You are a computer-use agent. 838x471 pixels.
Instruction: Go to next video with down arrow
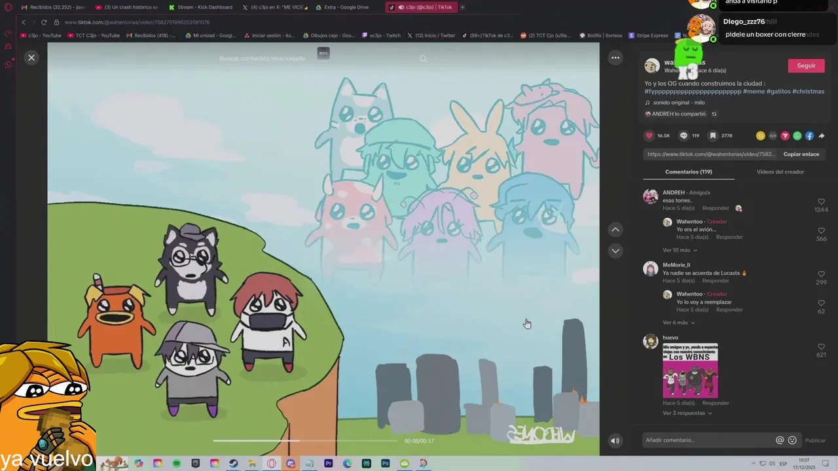click(615, 251)
